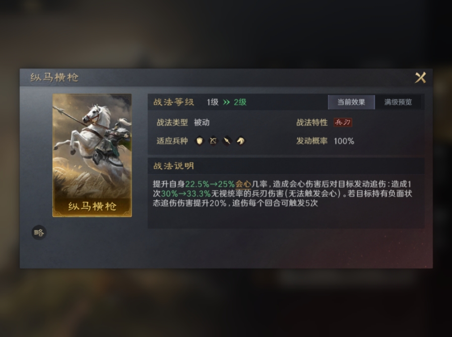Image resolution: width=452 pixels, height=337 pixels.
Task: Click the 1级 current level text
Action: 213,102
